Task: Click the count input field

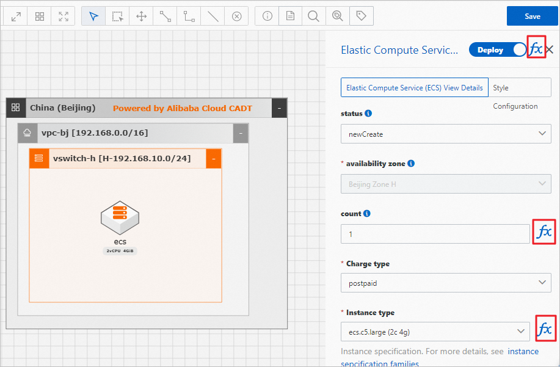Action: [x=435, y=234]
